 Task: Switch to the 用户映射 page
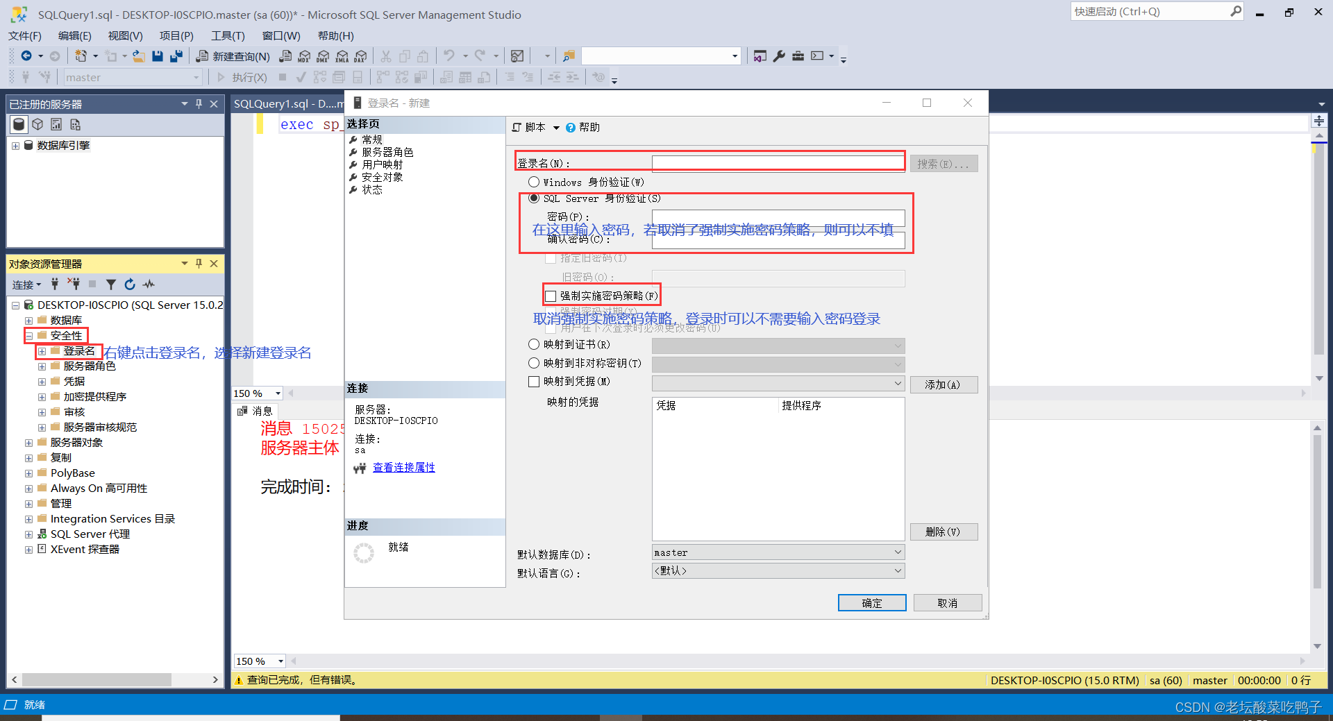coord(382,164)
